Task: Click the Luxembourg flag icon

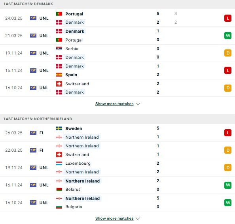Action: point(59,163)
